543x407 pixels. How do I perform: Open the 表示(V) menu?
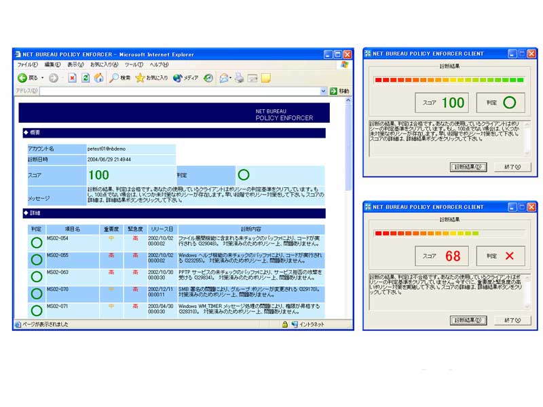pyautogui.click(x=75, y=64)
